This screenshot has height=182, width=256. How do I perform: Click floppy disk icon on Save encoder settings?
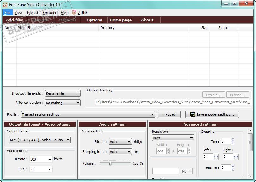(x=193, y=114)
